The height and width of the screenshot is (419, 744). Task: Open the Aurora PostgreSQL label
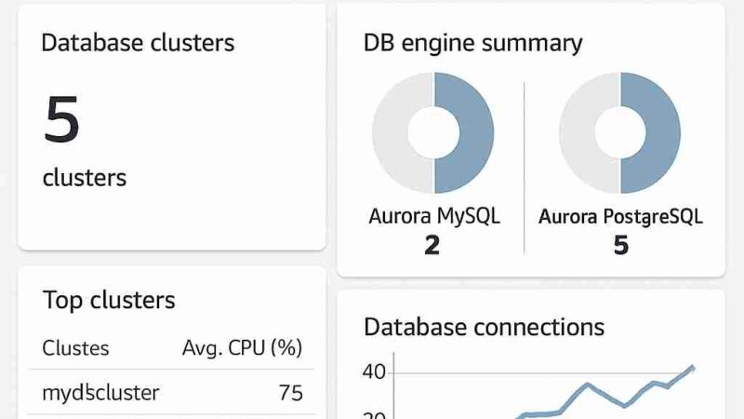(x=620, y=217)
